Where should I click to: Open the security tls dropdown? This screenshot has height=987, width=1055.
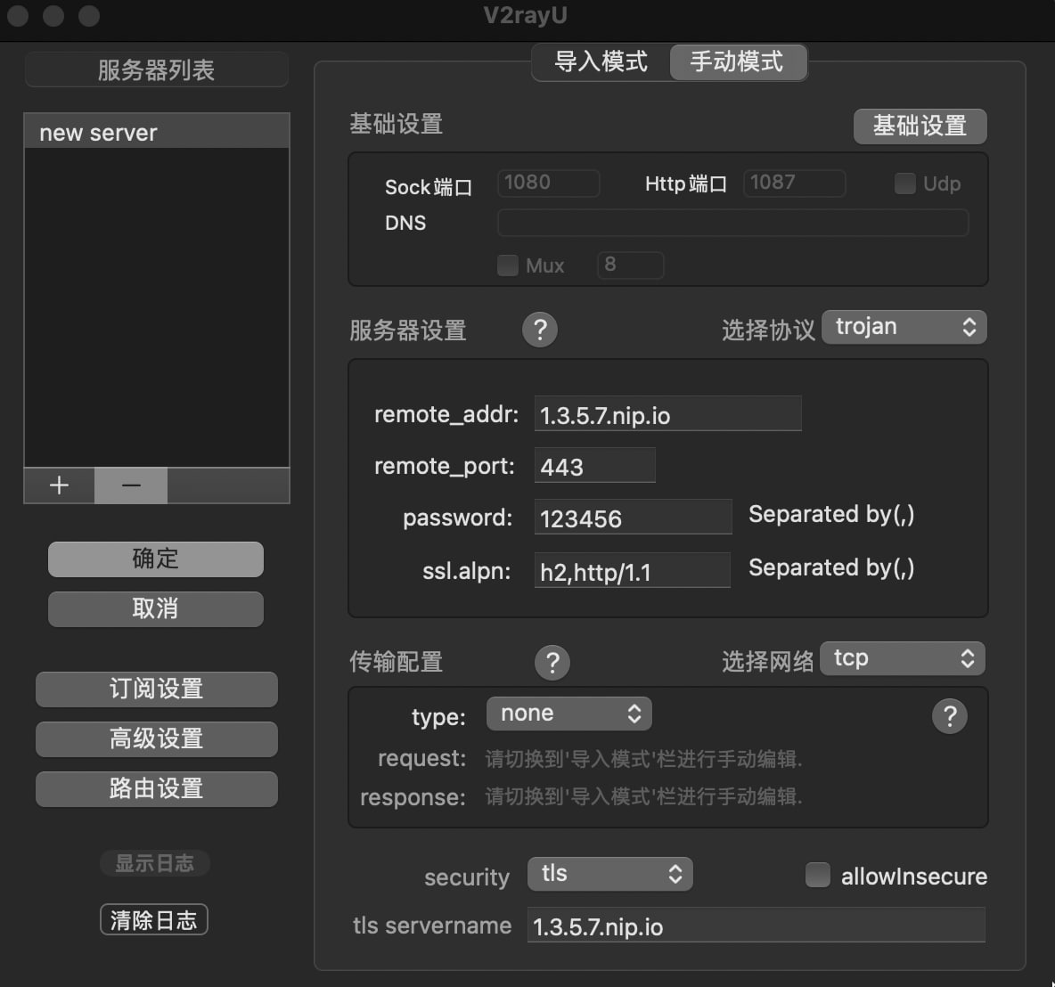(x=610, y=874)
